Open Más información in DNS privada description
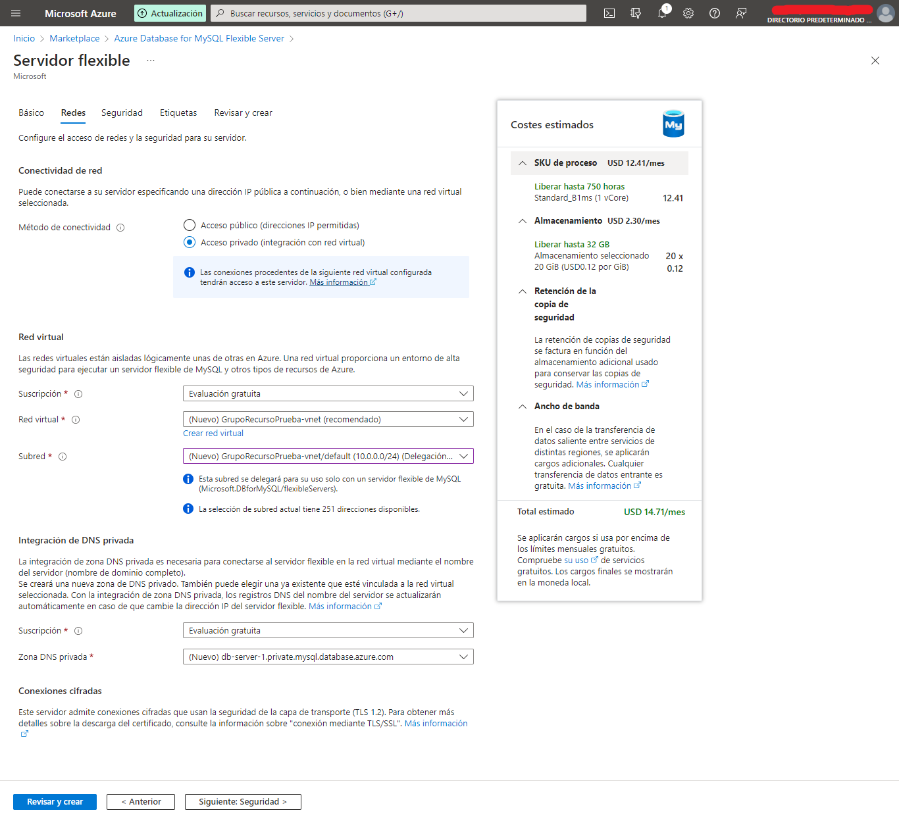 [x=345, y=607]
